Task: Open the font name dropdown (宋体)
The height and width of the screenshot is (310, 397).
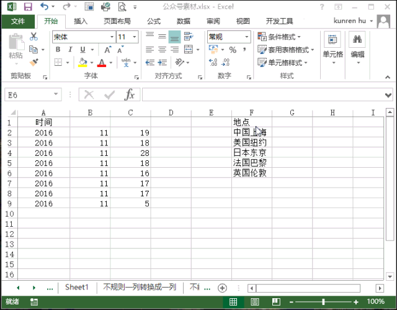Action: pyautogui.click(x=112, y=37)
